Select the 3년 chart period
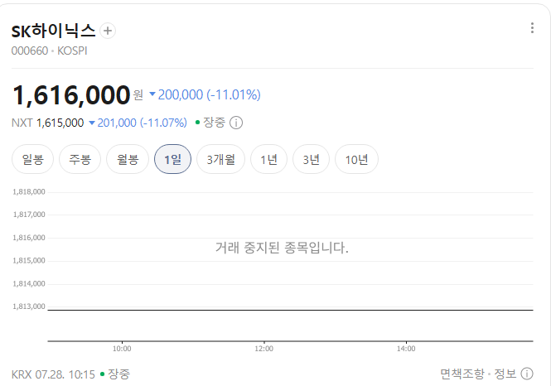Screen dimensions: 551x386 click(x=311, y=159)
